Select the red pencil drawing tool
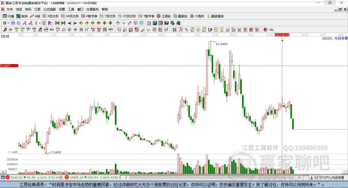 5,30
